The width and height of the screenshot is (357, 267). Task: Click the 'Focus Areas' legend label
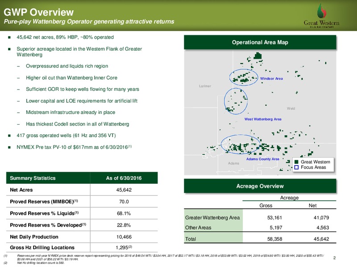pos(313,167)
